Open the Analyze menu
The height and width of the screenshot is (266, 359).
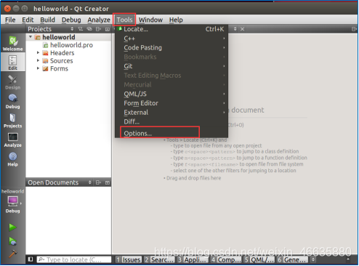click(x=99, y=20)
